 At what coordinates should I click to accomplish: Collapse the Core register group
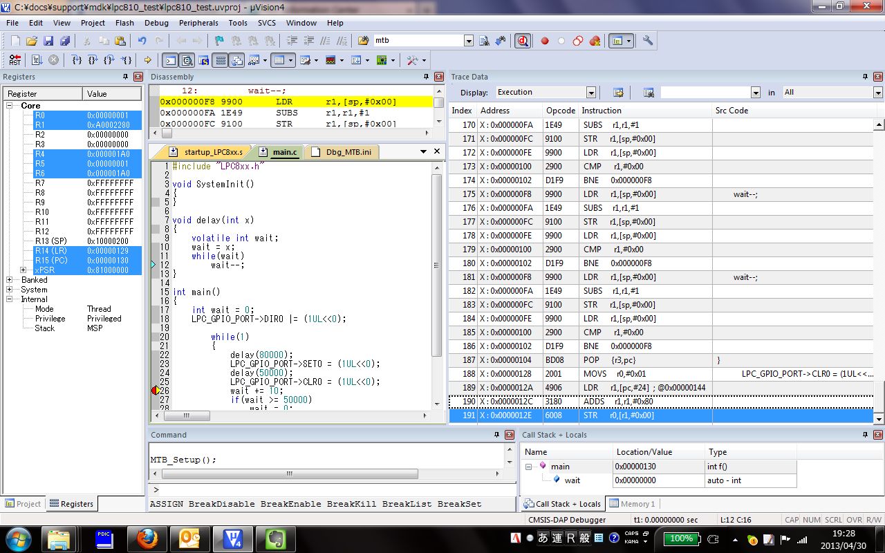(x=10, y=106)
